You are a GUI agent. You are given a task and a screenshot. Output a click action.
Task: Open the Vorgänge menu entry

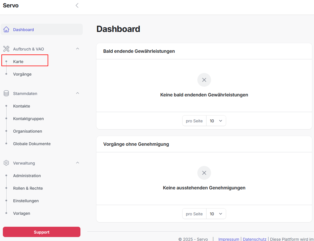pos(22,74)
